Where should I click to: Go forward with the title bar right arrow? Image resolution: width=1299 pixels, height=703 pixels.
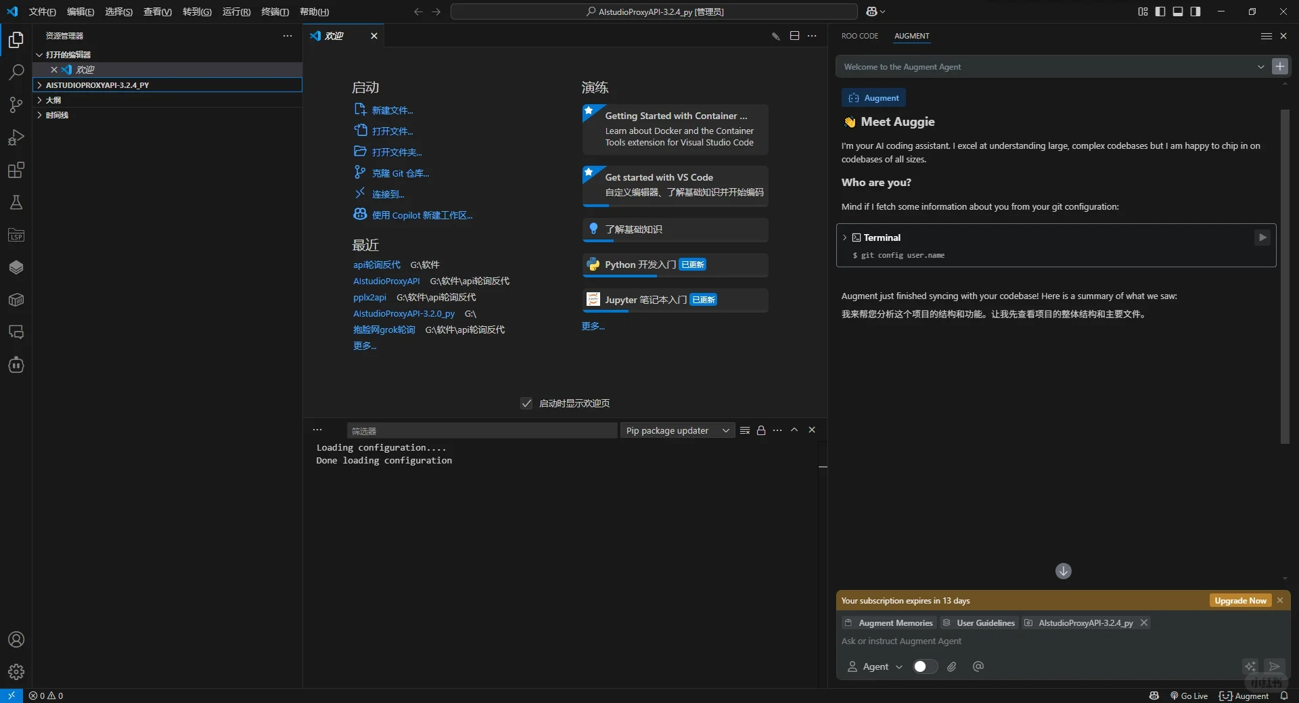point(436,12)
